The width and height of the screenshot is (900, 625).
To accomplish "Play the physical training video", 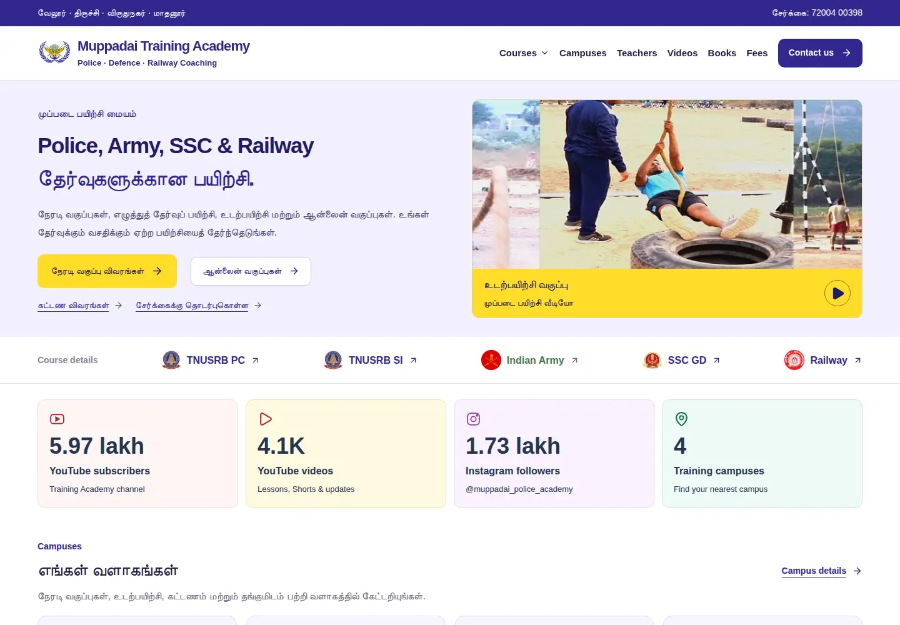I will pyautogui.click(x=837, y=293).
